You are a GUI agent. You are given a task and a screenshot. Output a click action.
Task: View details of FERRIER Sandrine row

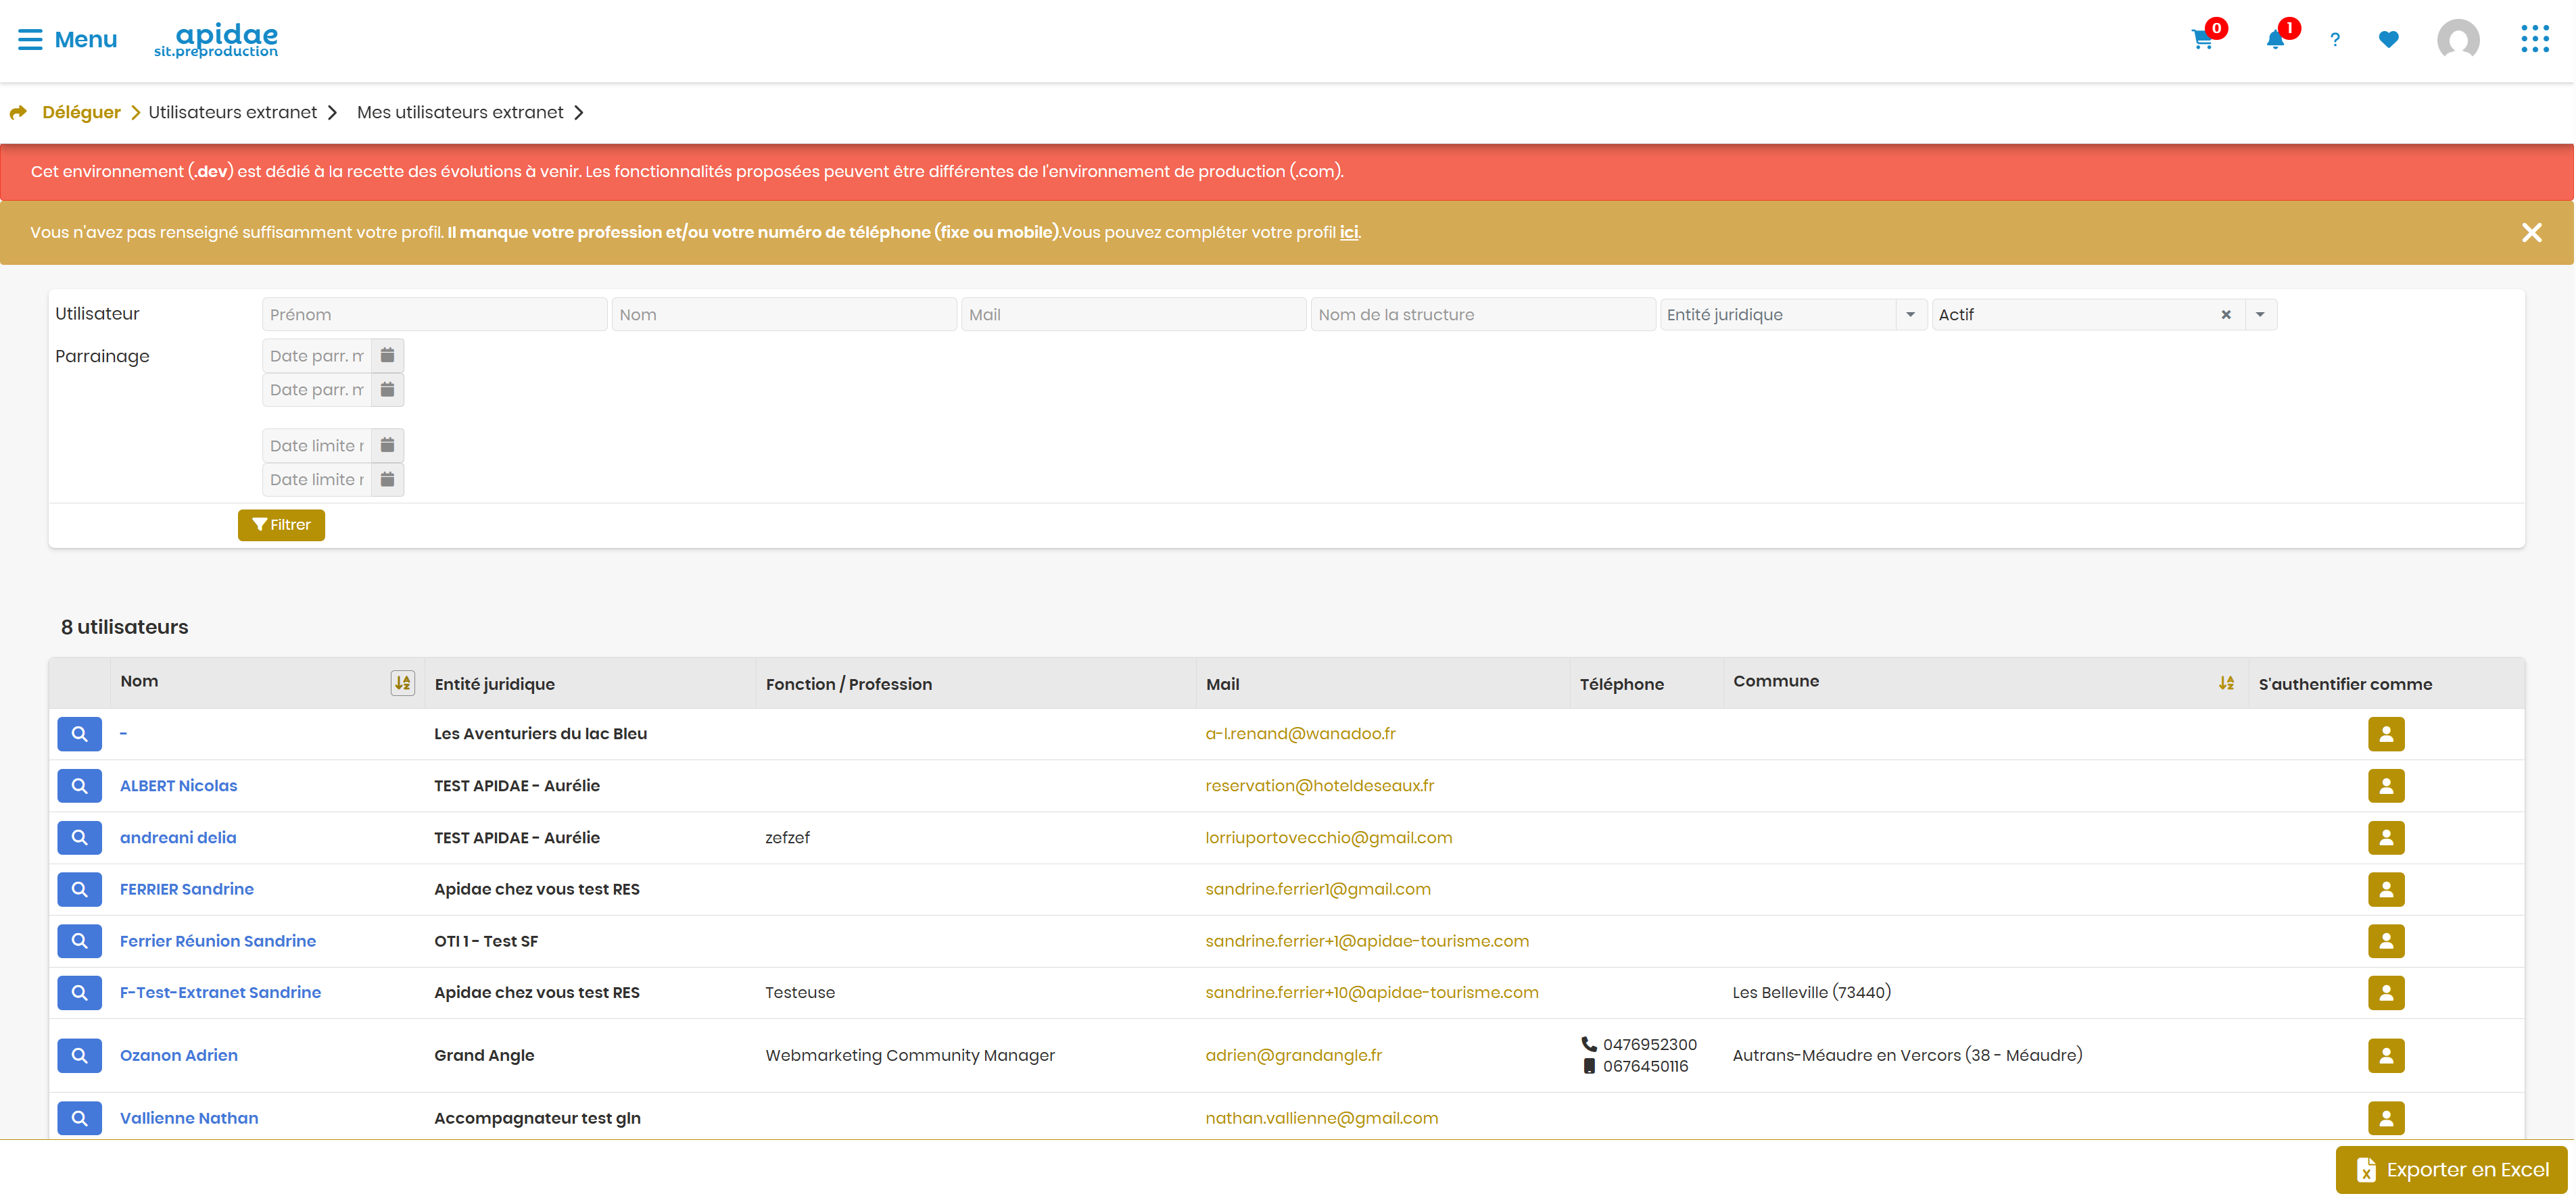(x=79, y=889)
